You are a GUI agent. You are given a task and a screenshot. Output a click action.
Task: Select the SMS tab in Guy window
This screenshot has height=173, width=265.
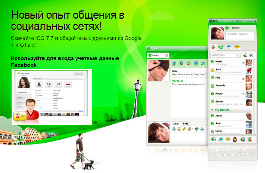(x=186, y=124)
